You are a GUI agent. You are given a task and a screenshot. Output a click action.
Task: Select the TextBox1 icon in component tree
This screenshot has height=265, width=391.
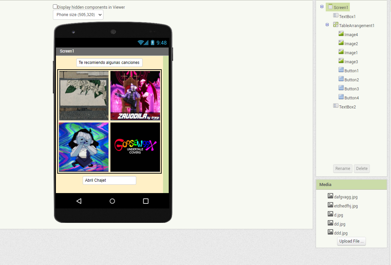pyautogui.click(x=336, y=15)
